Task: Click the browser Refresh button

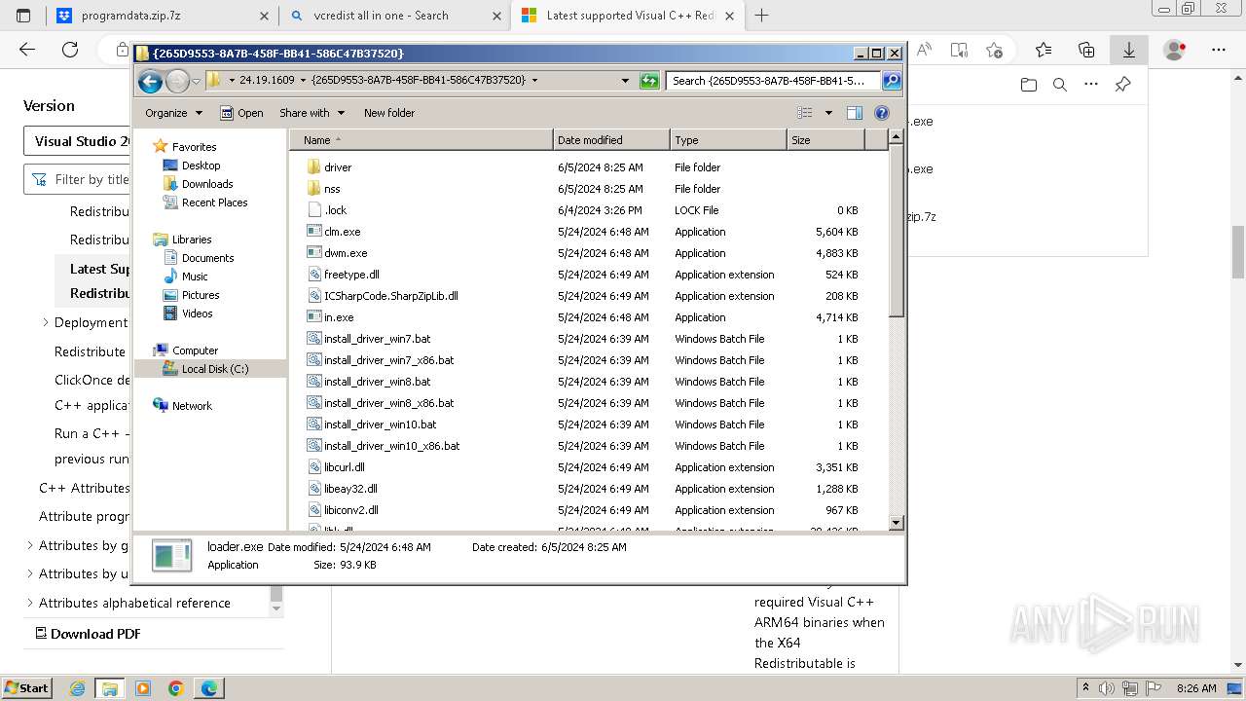Action: click(x=70, y=50)
